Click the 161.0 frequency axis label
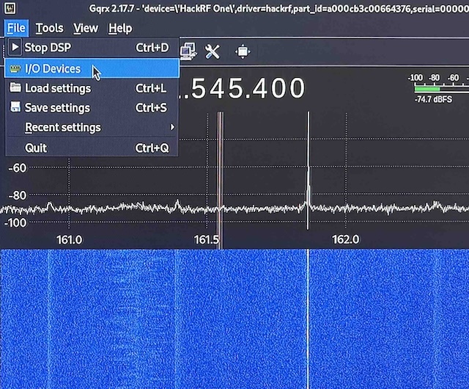The height and width of the screenshot is (389, 469). pos(69,240)
